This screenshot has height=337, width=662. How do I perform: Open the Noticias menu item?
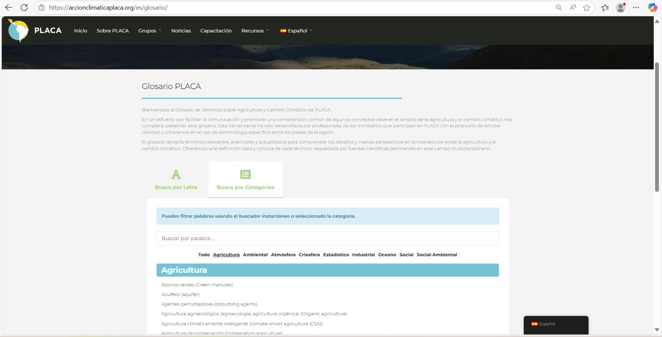pyautogui.click(x=181, y=31)
